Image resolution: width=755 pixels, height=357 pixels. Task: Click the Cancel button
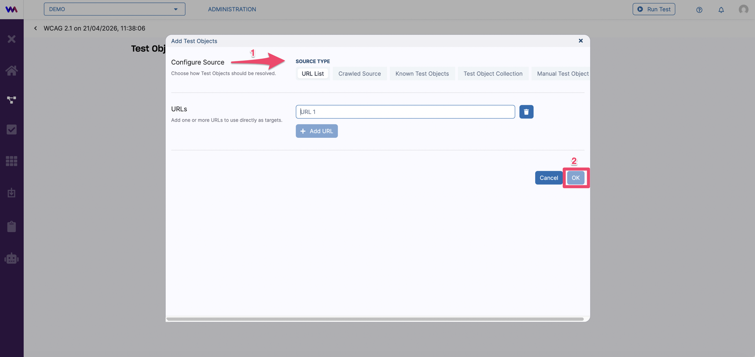[x=549, y=178]
